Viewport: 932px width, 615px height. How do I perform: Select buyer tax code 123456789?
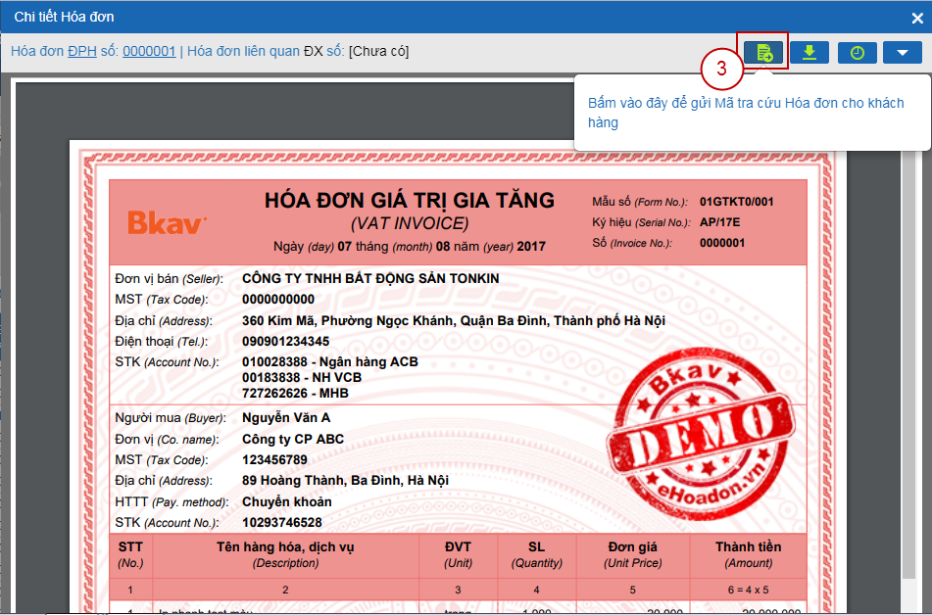(x=274, y=460)
